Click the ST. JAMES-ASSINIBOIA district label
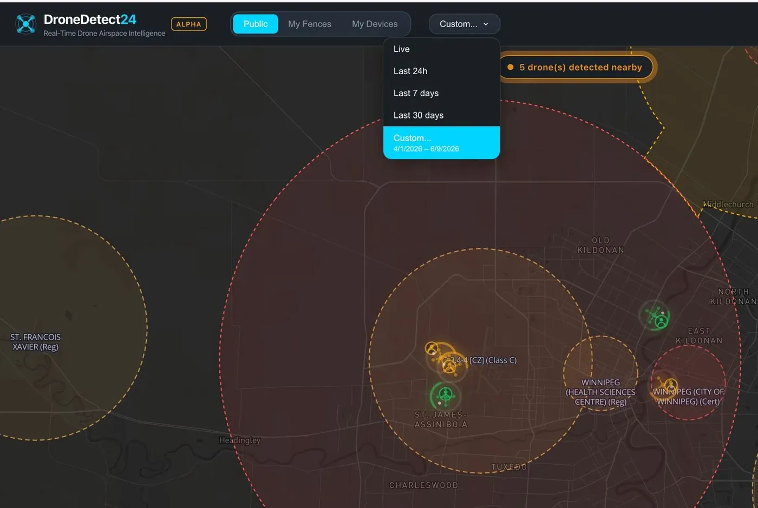This screenshot has width=758, height=508. pyautogui.click(x=441, y=419)
